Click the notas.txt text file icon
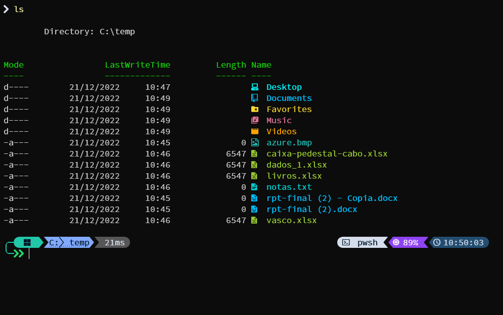503x315 pixels. tap(254, 187)
